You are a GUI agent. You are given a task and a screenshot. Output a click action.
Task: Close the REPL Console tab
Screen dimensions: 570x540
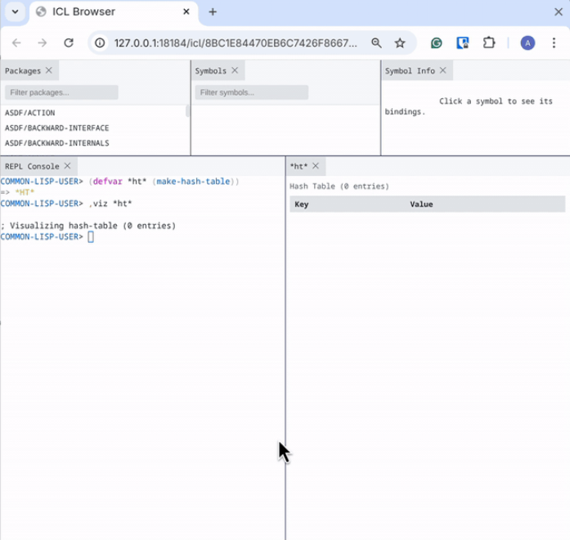(x=68, y=166)
